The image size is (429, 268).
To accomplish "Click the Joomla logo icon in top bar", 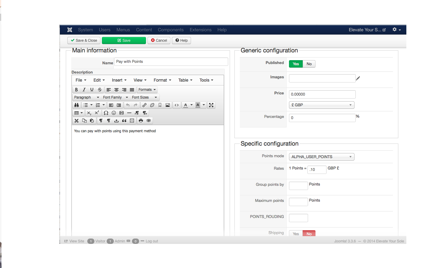I will tap(70, 30).
